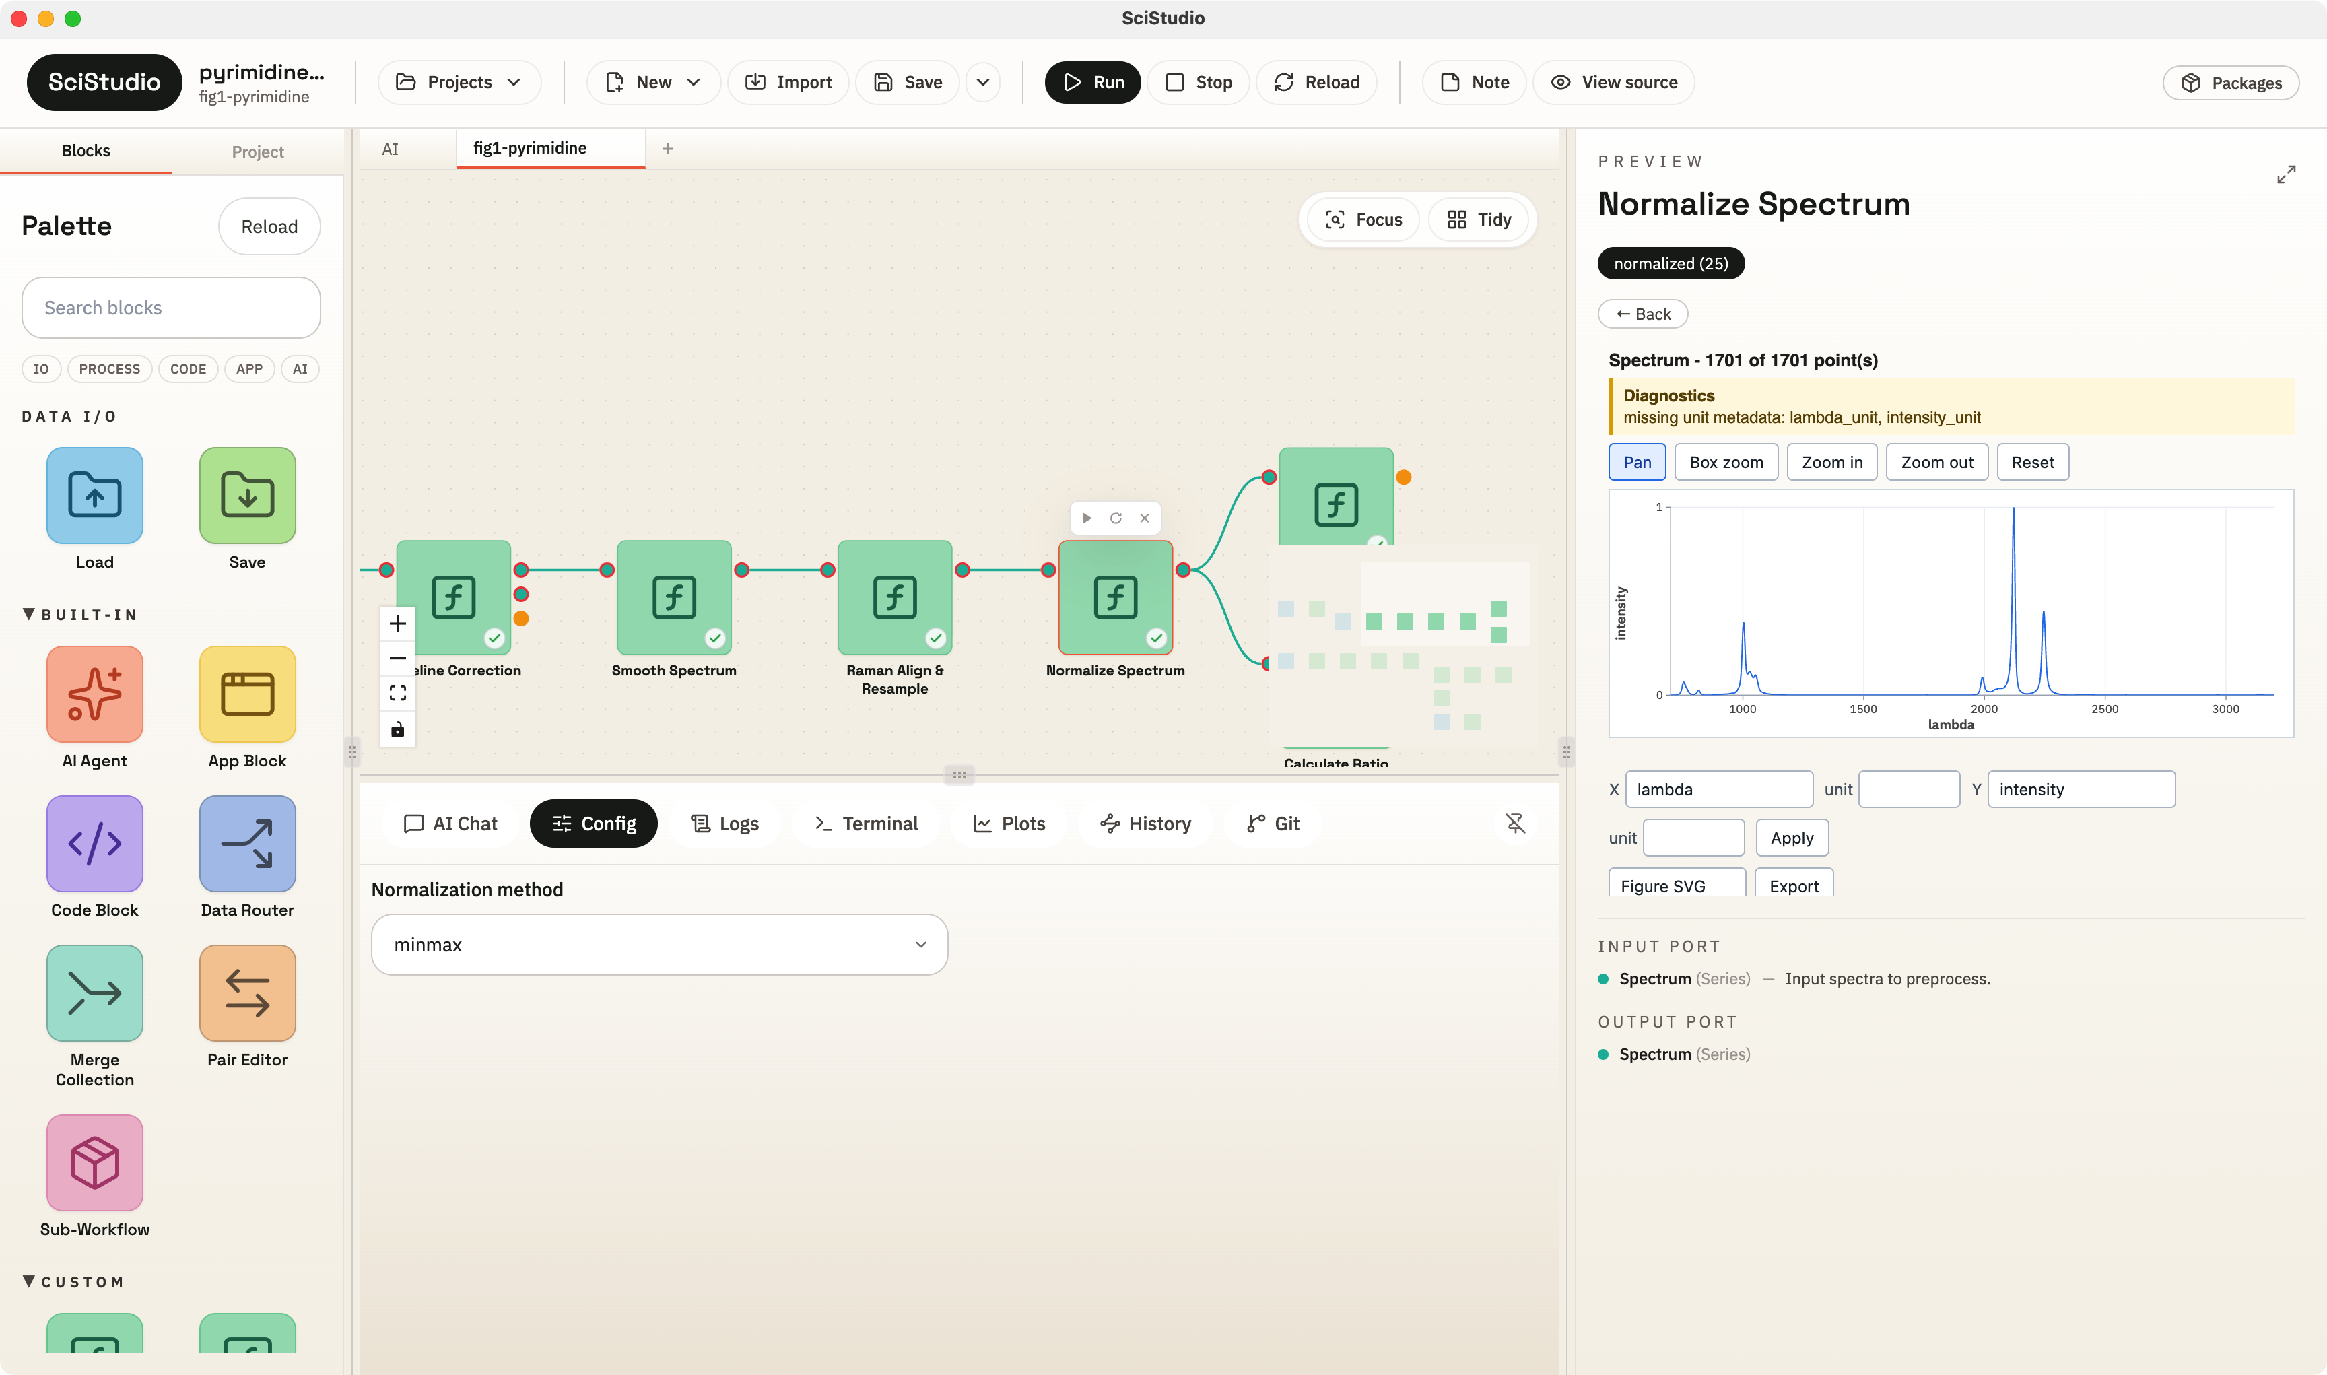This screenshot has height=1375, width=2327.
Task: Open the AI Chat panel tab
Action: 451,824
